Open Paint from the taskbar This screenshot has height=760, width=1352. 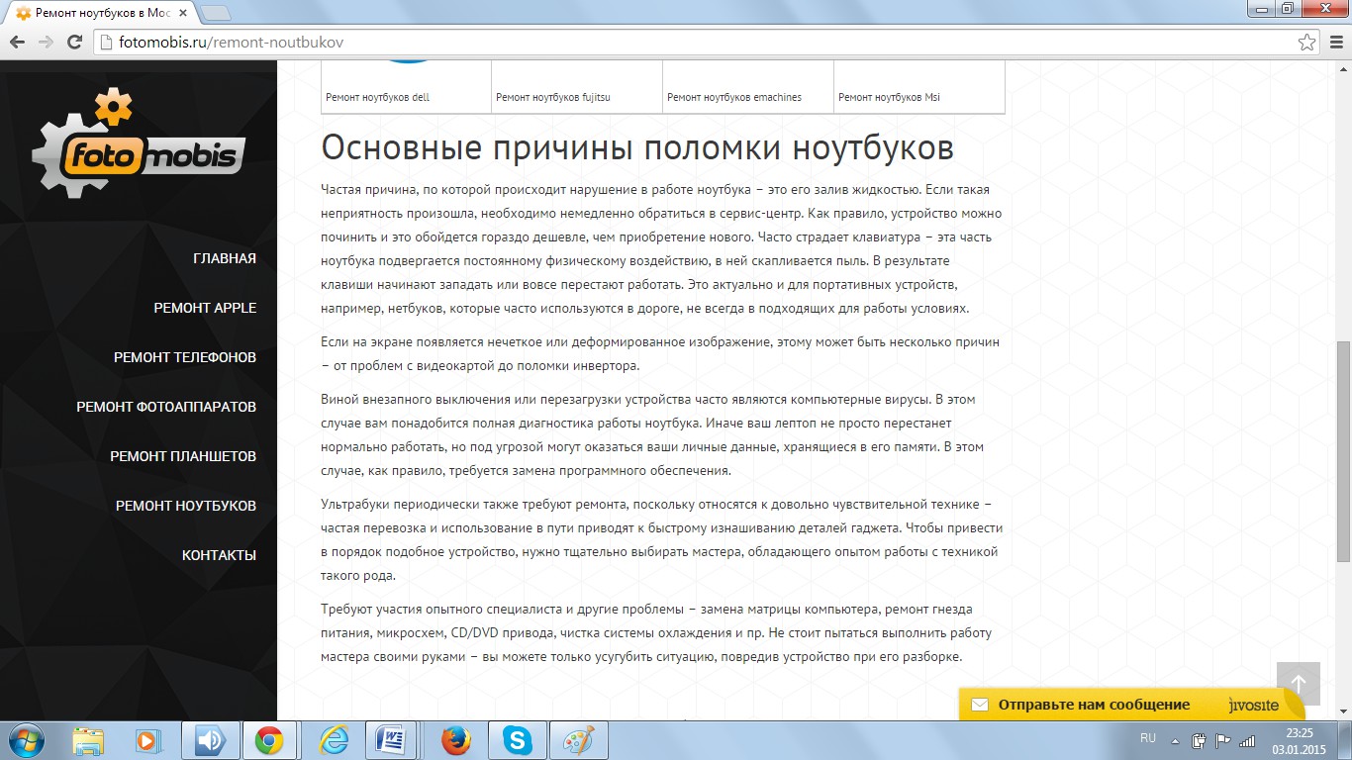[577, 740]
